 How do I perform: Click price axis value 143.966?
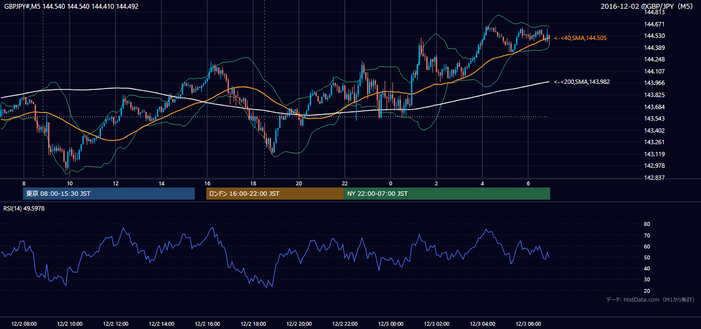(x=653, y=83)
